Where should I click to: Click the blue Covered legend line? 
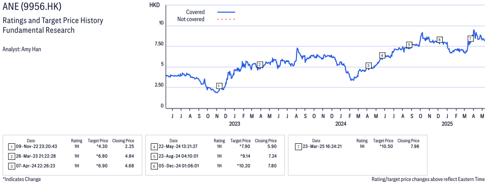(x=226, y=12)
